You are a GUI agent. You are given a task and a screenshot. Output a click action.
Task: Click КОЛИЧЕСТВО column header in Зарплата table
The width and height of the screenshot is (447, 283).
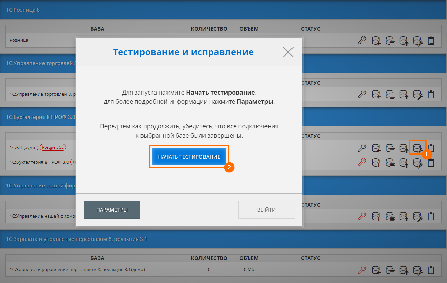209,258
